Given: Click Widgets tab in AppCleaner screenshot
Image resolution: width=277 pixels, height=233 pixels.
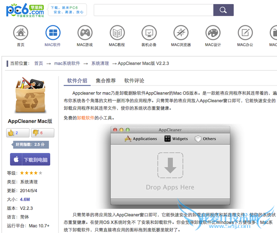Looking at the screenshot, I should [176, 139].
